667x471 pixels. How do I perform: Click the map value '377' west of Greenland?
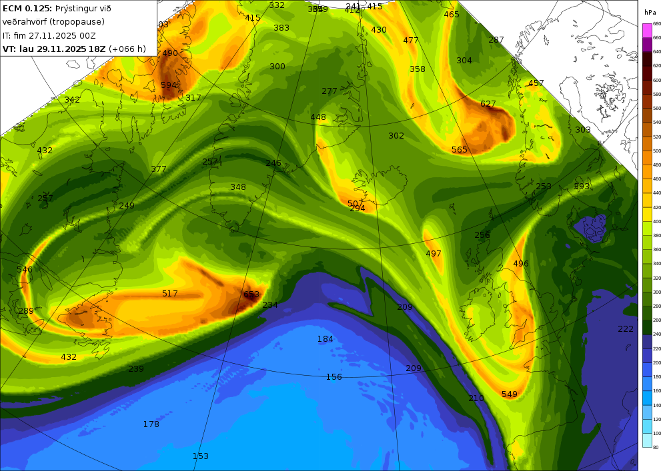coord(159,169)
